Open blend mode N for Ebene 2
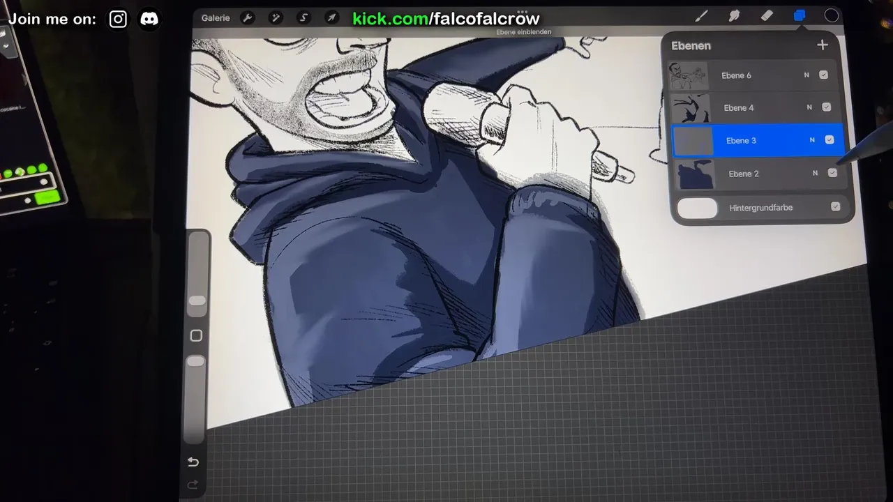This screenshot has width=893, height=502. coord(815,173)
